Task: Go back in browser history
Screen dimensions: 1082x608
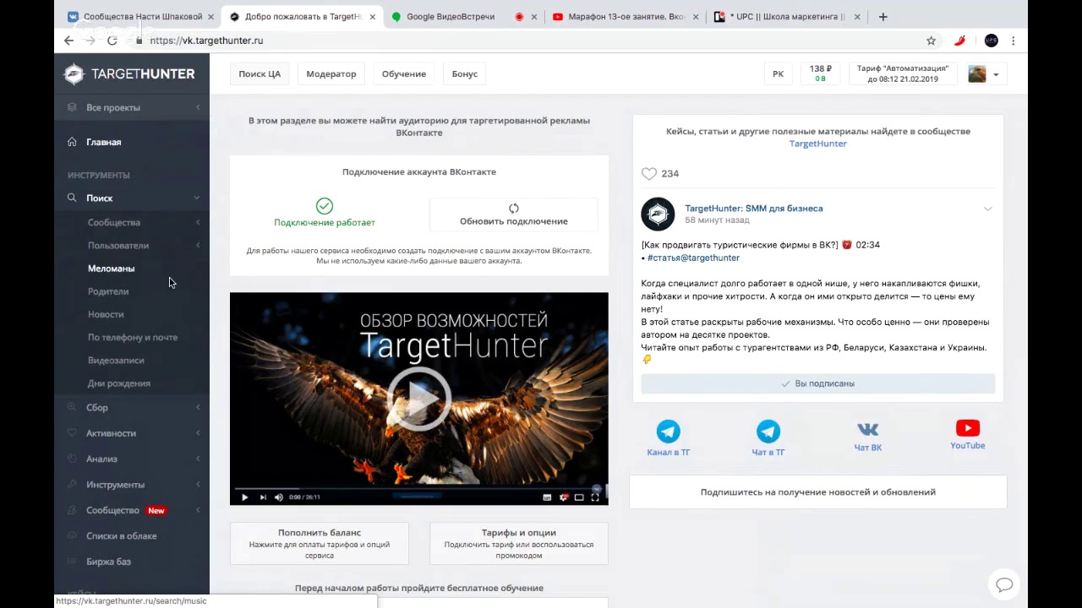Action: pos(69,41)
